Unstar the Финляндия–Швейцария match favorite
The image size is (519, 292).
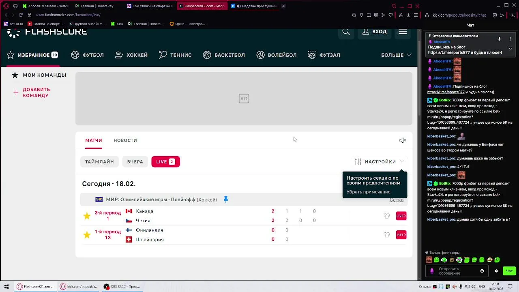click(87, 235)
